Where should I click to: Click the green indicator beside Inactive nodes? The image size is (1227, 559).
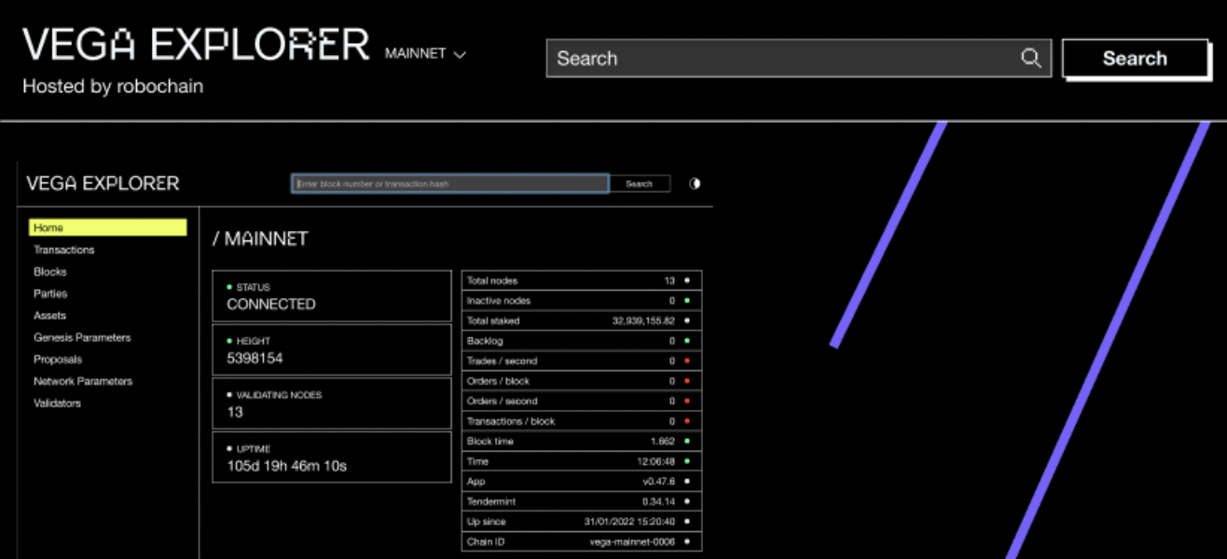(686, 300)
